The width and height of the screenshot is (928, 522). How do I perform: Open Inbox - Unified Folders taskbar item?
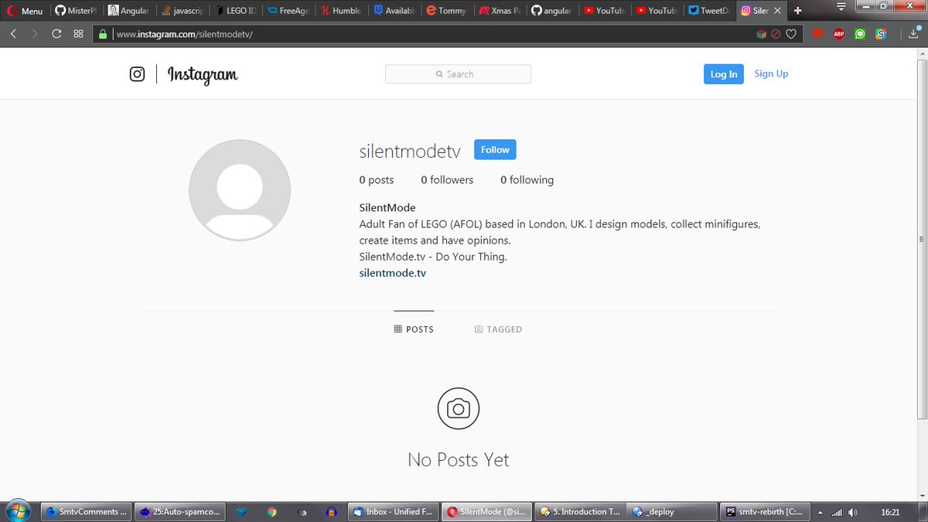(394, 512)
